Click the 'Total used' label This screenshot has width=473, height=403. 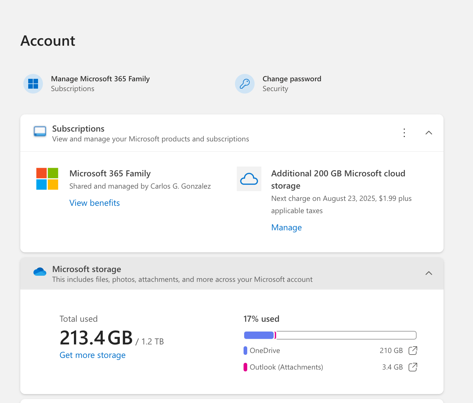point(79,319)
